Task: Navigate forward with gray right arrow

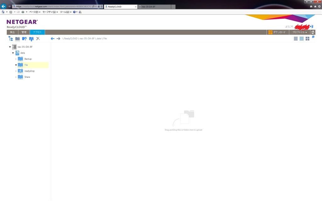Action: tap(58, 39)
